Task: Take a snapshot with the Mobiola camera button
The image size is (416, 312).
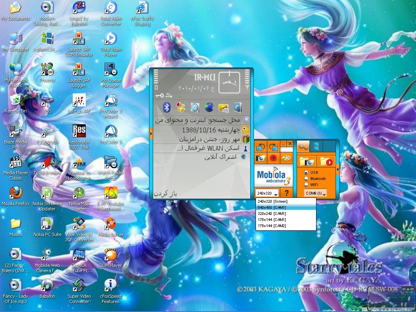Action: (261, 158)
